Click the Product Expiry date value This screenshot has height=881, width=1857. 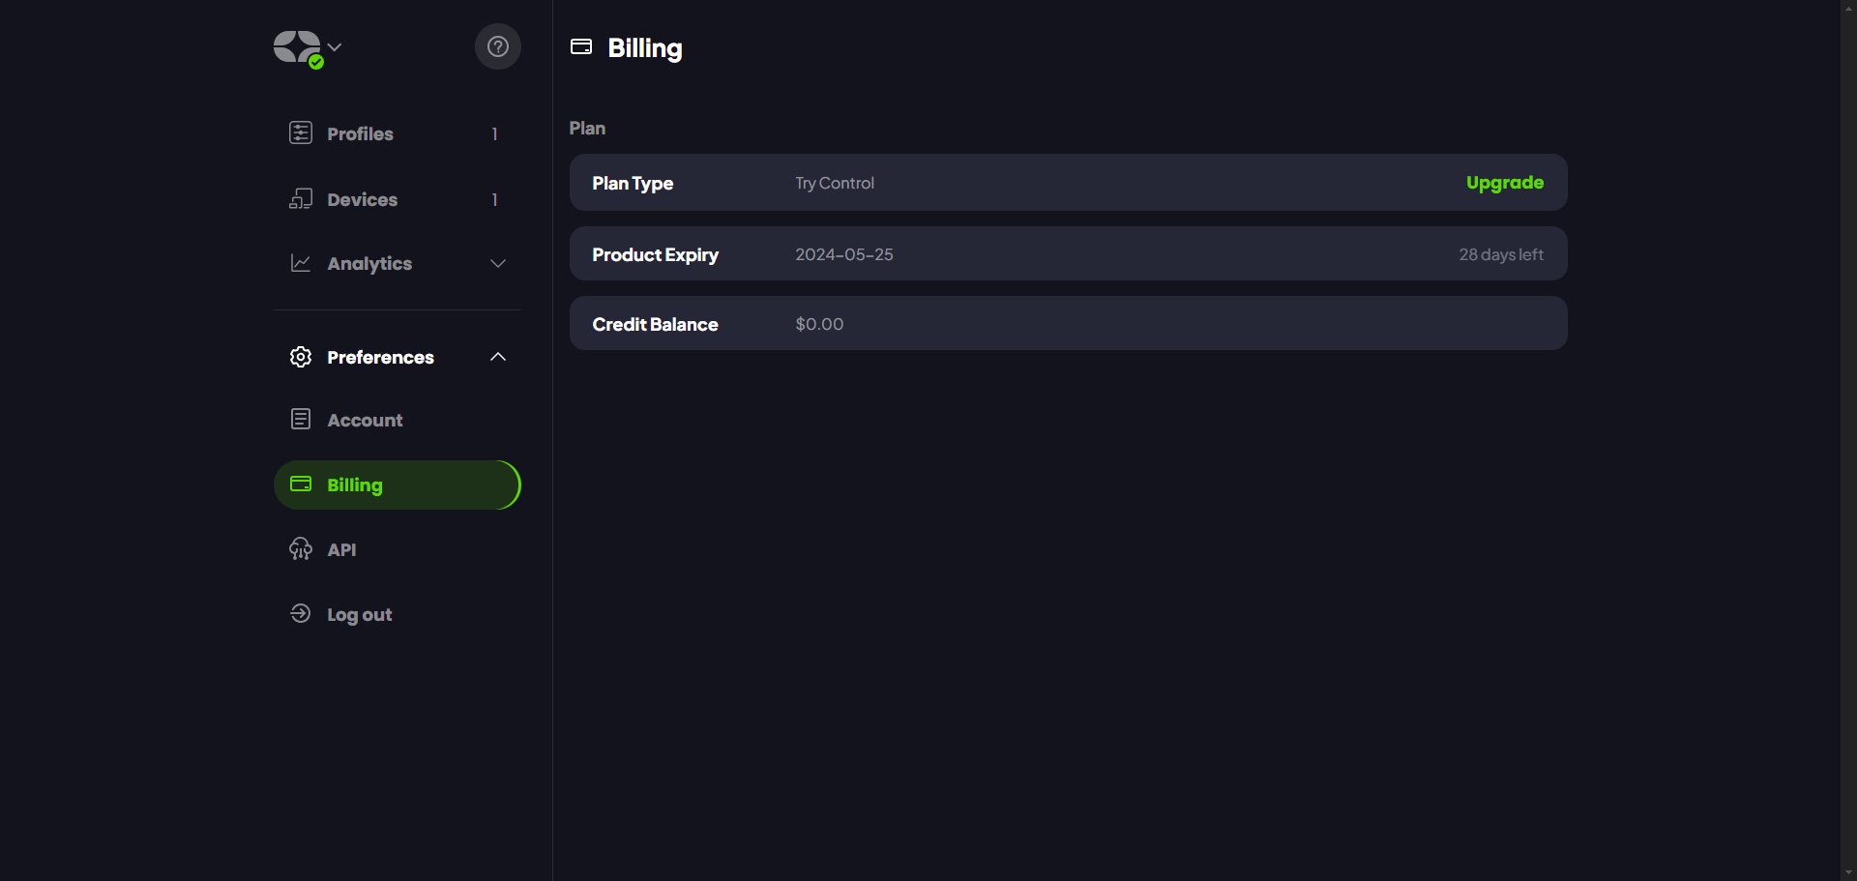point(843,254)
